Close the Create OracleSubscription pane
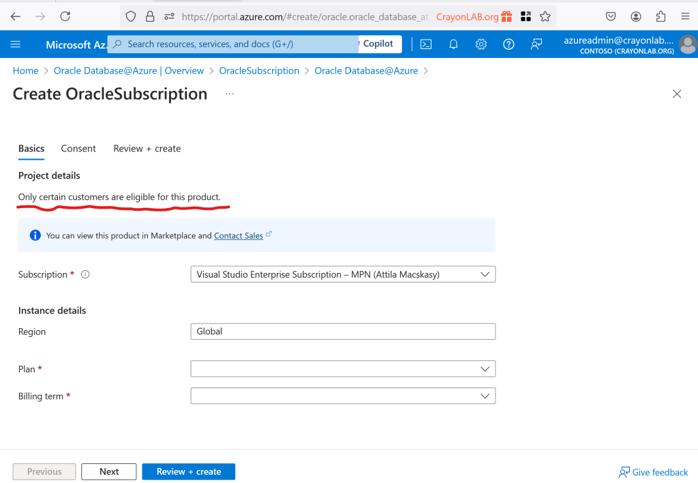Screen dimensions: 698x483 point(677,94)
